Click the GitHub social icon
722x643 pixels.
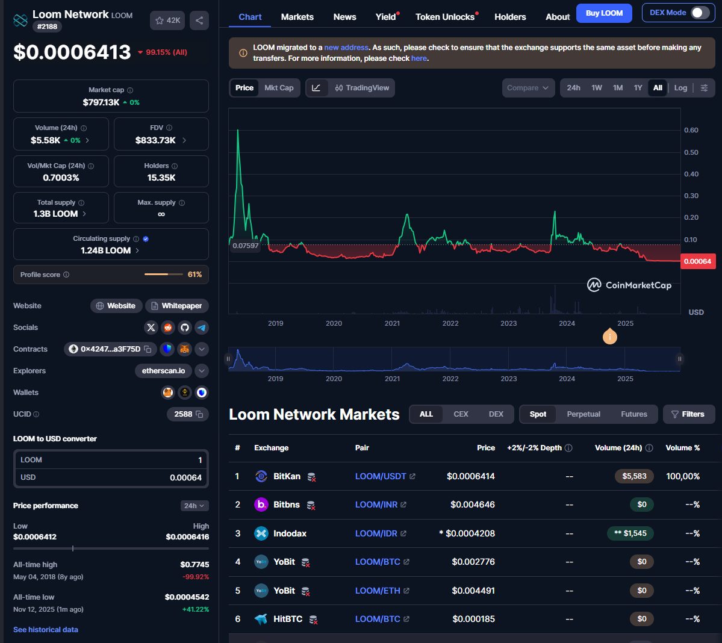coord(184,328)
